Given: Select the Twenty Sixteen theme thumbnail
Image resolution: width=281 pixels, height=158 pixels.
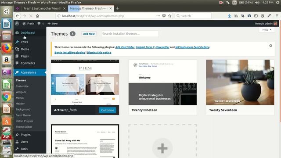Looking at the screenshot, I should pos(85,141).
